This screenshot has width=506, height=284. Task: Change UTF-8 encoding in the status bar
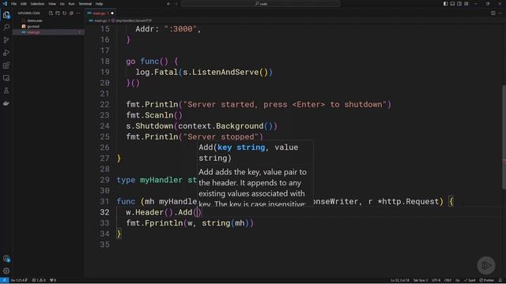pos(436,281)
